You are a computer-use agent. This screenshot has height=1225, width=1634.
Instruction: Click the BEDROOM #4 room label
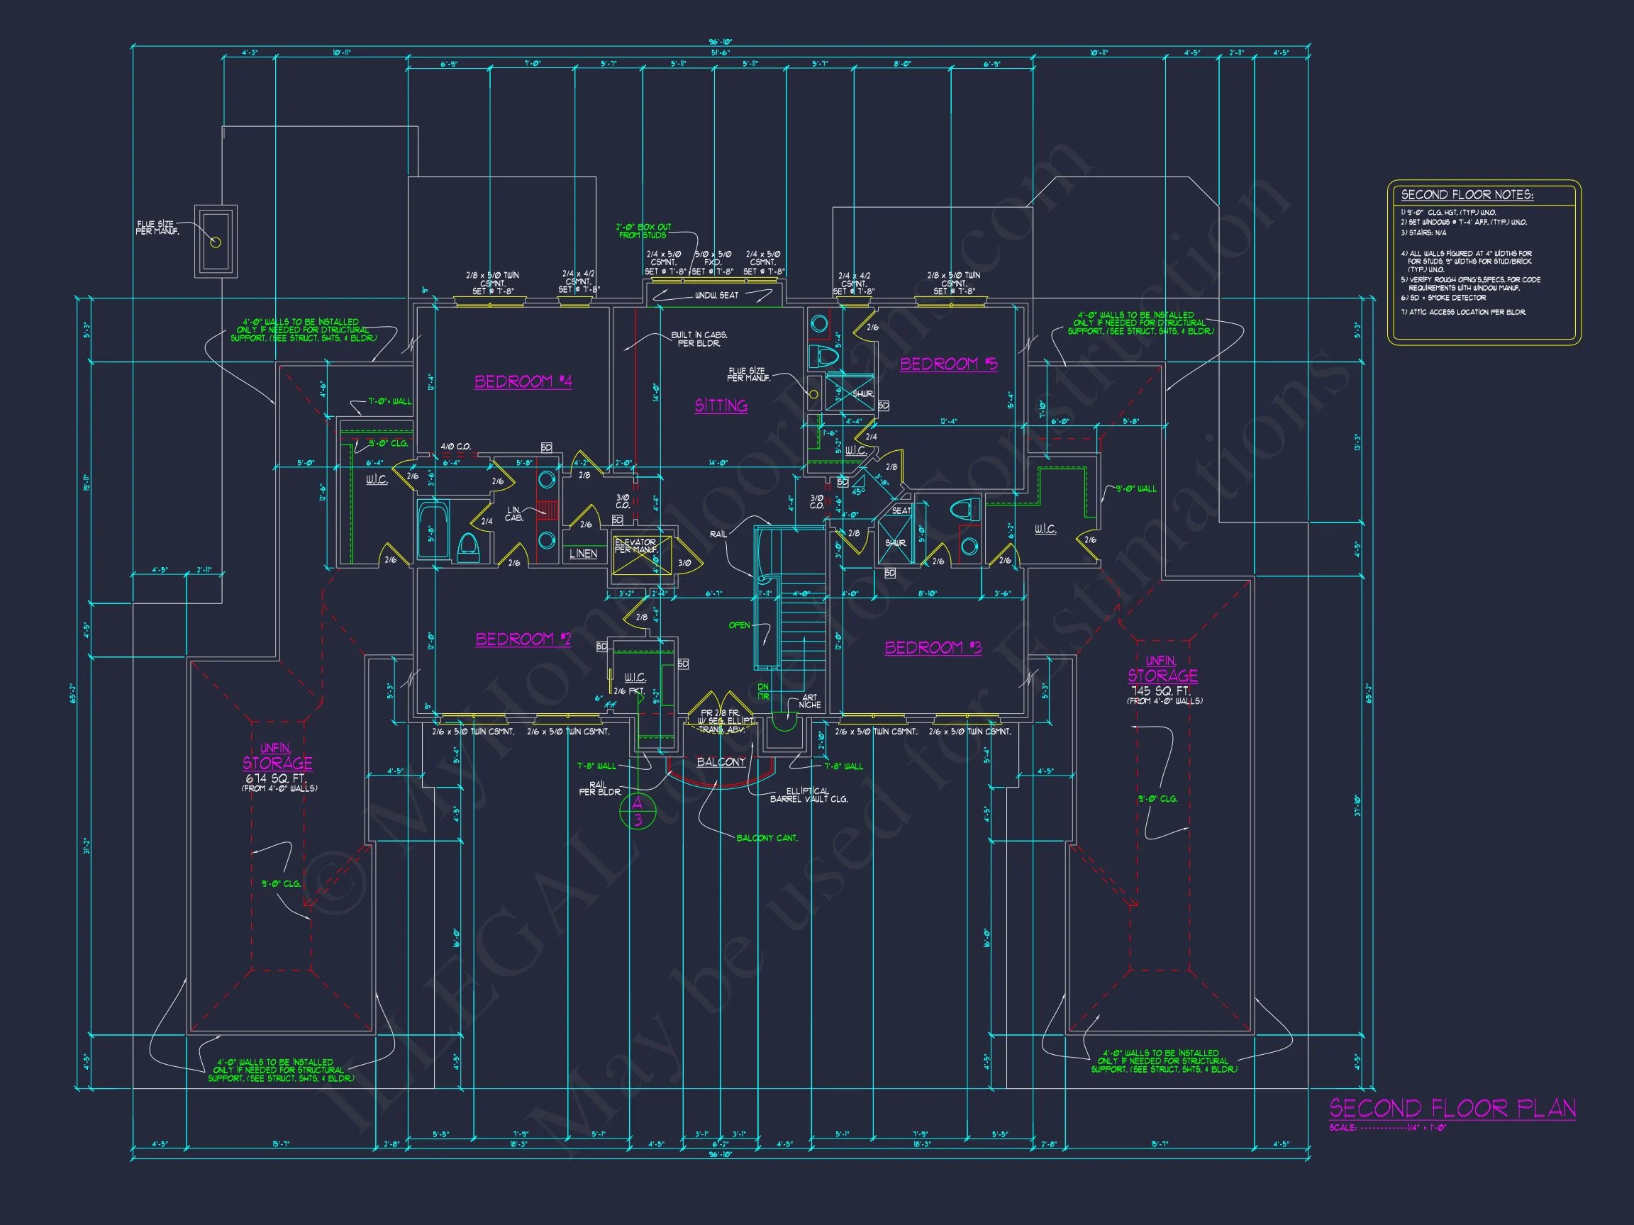523,382
